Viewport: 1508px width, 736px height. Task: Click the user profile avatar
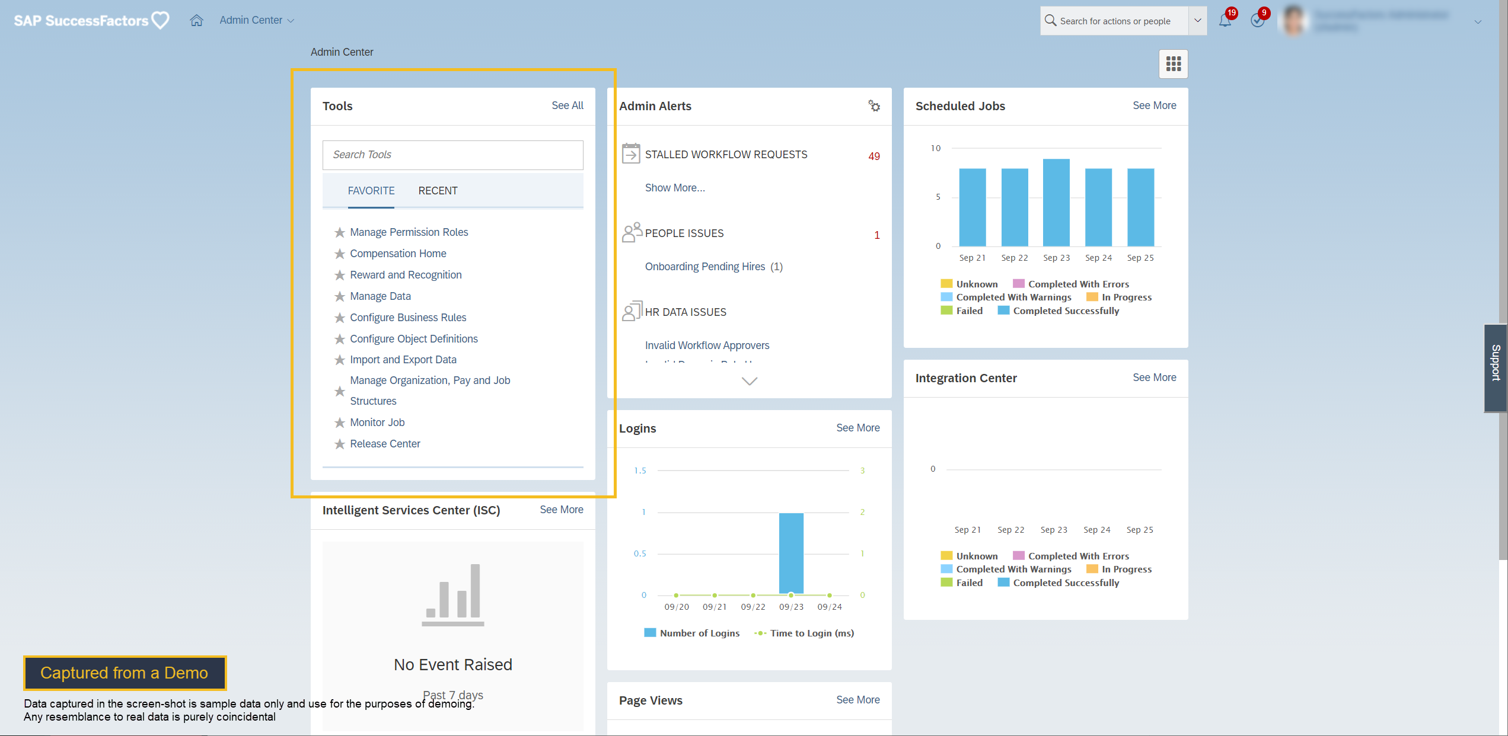(x=1294, y=21)
